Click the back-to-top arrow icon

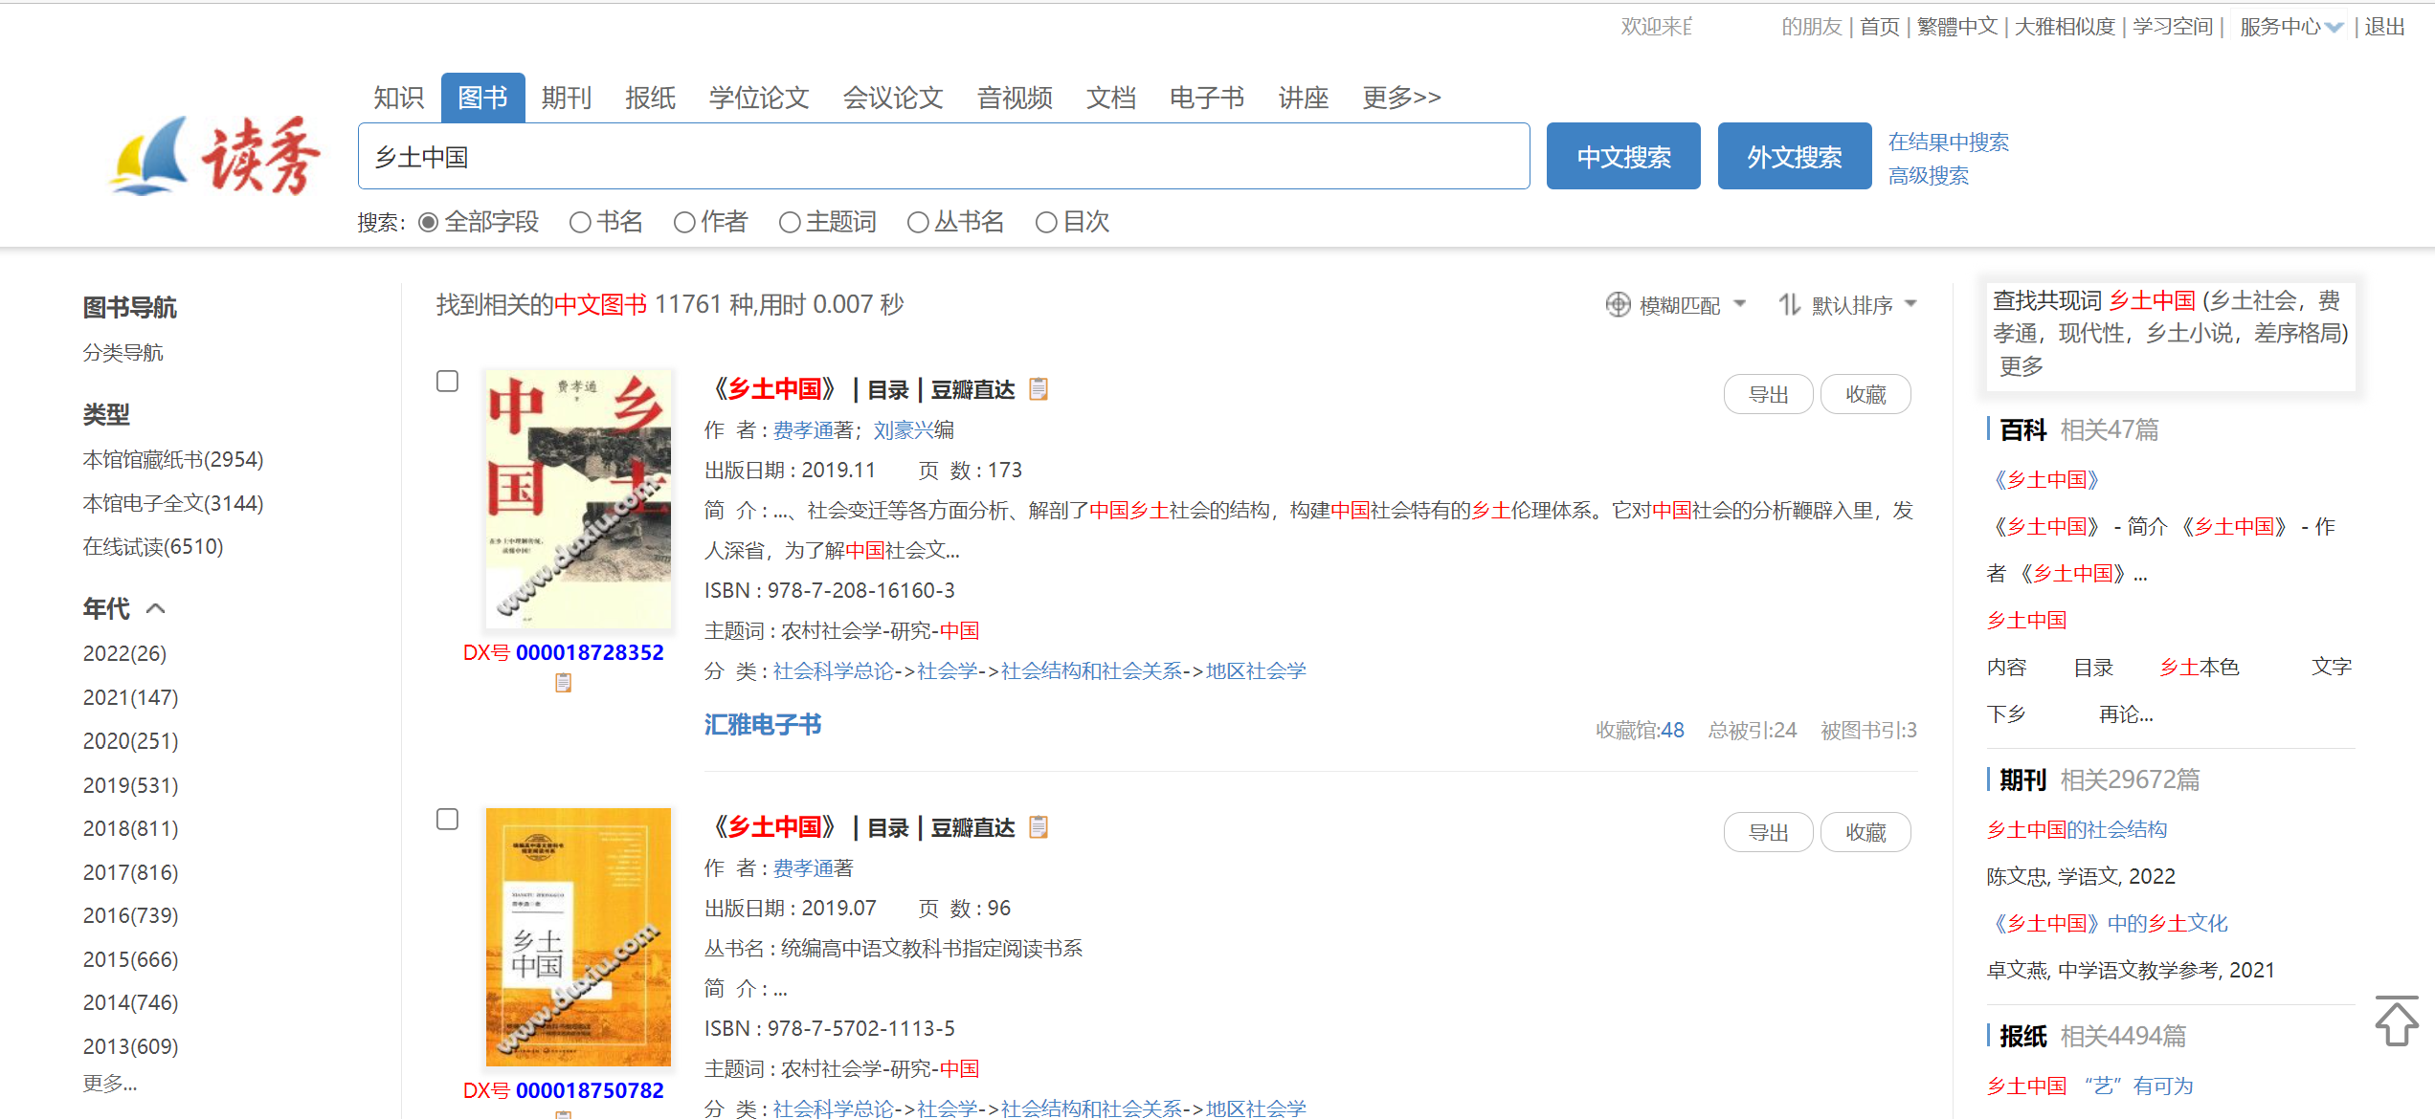tap(2396, 1022)
